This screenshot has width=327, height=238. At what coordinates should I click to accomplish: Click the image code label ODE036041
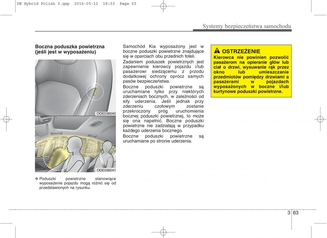coord(106,170)
